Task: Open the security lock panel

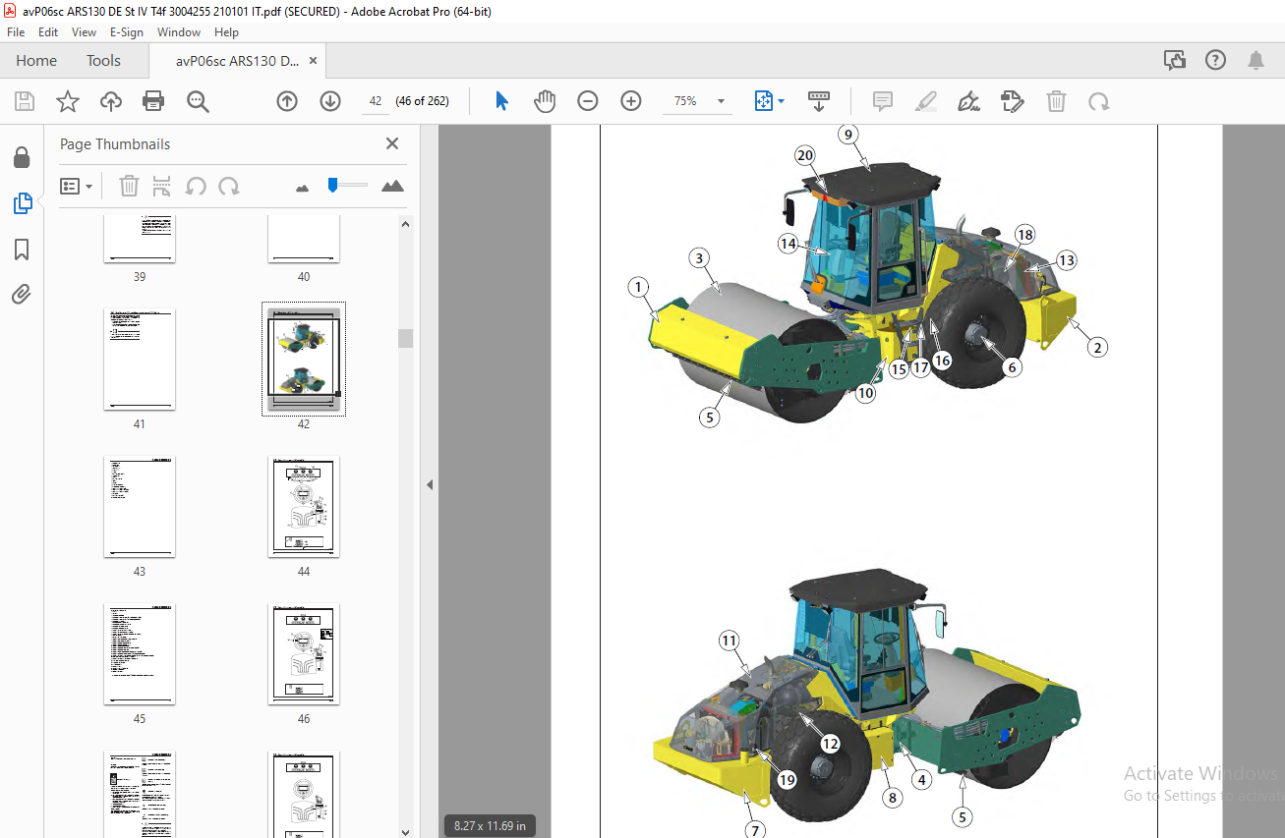Action: (21, 157)
